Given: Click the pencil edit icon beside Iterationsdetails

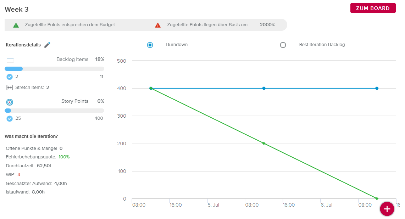Looking at the screenshot, I should (47, 45).
